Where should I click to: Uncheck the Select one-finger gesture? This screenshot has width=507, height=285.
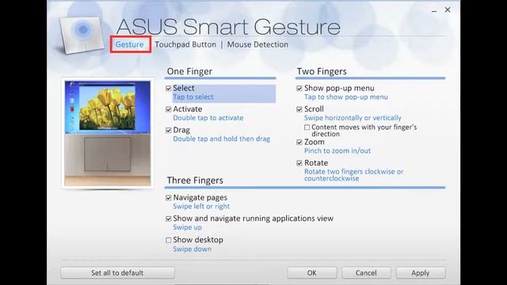[x=169, y=88]
